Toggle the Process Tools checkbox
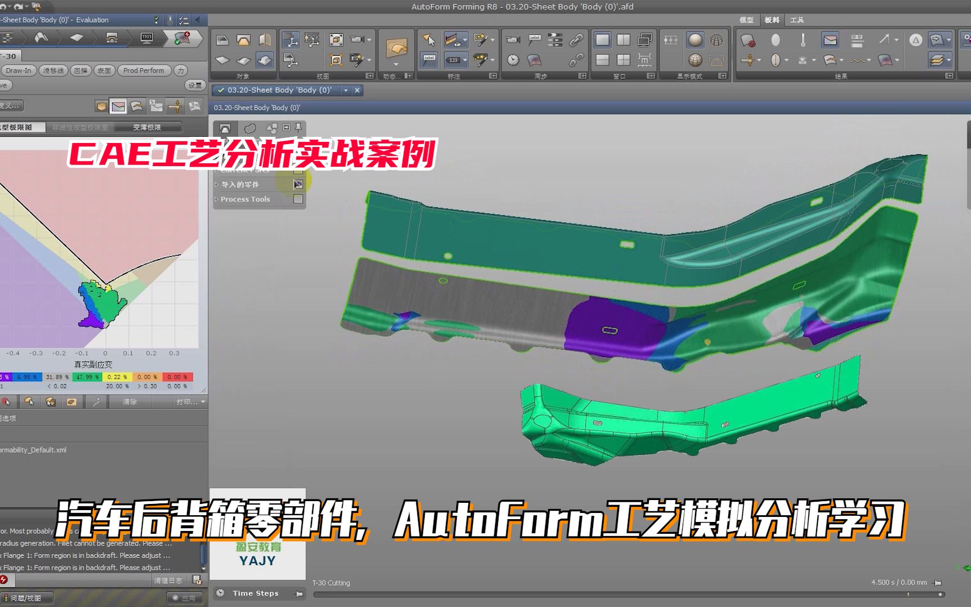 click(299, 199)
